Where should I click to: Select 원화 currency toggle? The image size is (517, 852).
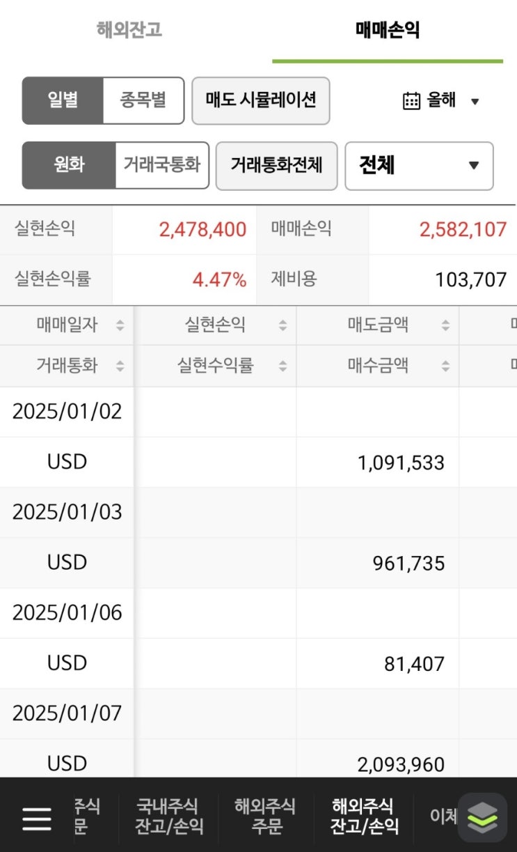[x=69, y=165]
